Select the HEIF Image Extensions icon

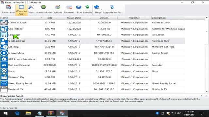pyautogui.click(x=4, y=59)
